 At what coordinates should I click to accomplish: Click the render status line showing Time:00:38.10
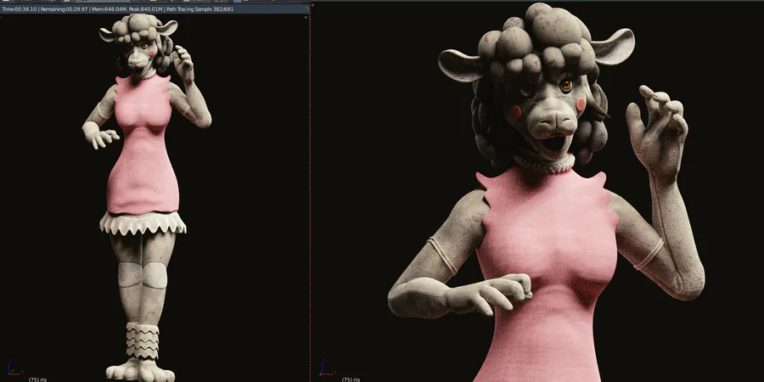tap(118, 8)
